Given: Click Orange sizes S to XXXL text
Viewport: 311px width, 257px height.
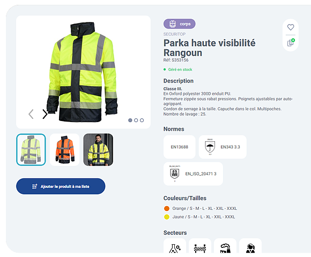Looking at the screenshot, I should point(204,208).
